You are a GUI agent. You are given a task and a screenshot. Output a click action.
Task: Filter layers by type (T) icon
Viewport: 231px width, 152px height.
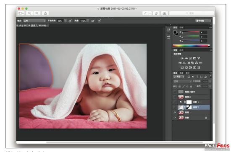click(x=197, y=77)
